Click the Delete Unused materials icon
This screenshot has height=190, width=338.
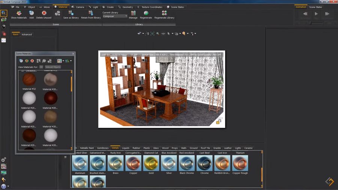click(44, 13)
